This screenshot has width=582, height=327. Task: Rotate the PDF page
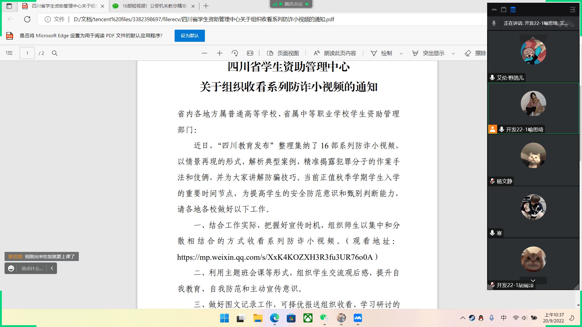235,53
